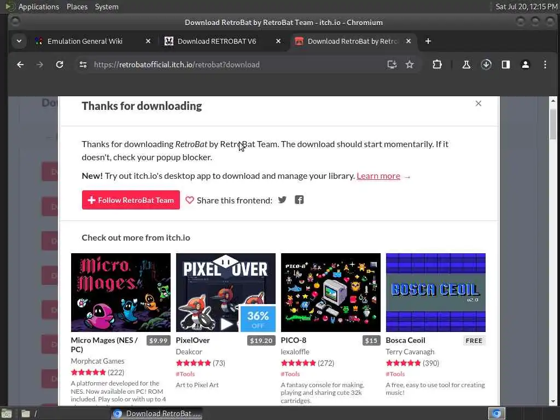Click the forward navigation arrow
This screenshot has width=560, height=420.
click(x=39, y=65)
